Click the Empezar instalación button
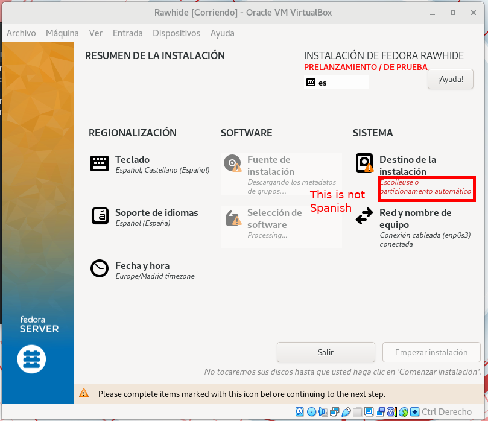 pyautogui.click(x=431, y=352)
